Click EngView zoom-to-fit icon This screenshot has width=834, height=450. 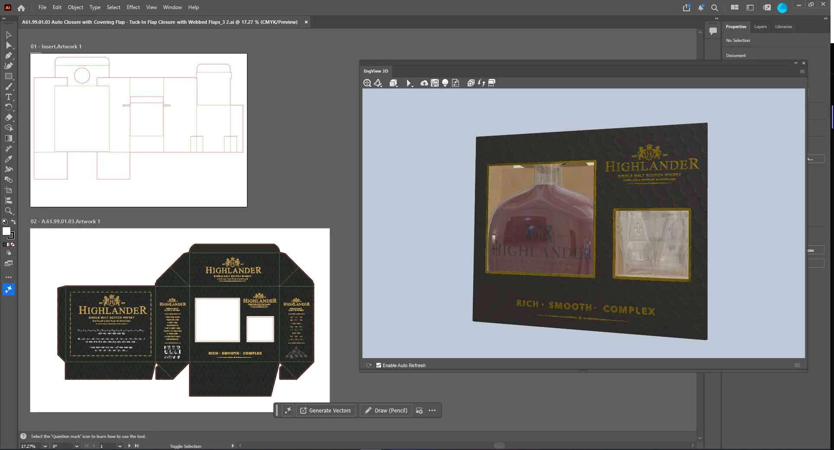(367, 83)
